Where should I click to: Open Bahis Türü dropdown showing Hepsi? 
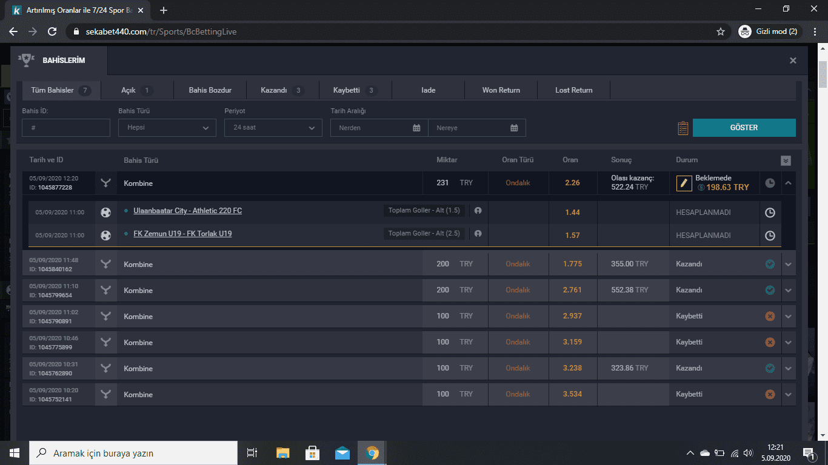pos(167,128)
